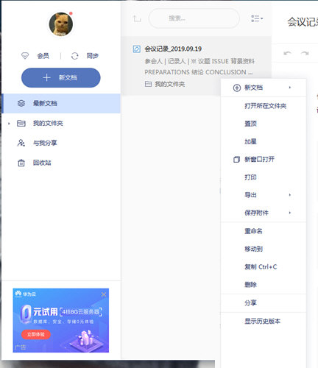Click the 同步 sync label
This screenshot has height=368, width=318.
tap(93, 56)
